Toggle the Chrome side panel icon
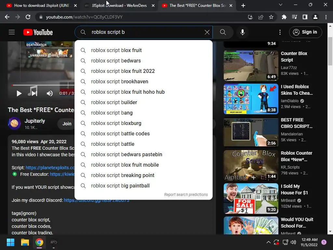This screenshot has width=333, height=250. click(305, 17)
